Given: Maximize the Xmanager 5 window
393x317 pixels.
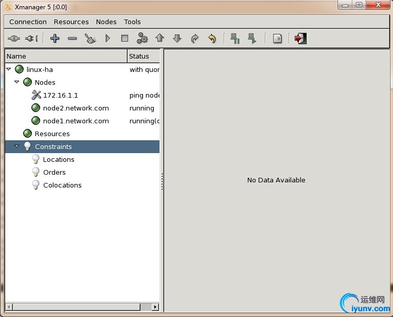Looking at the screenshot, I should point(359,5).
